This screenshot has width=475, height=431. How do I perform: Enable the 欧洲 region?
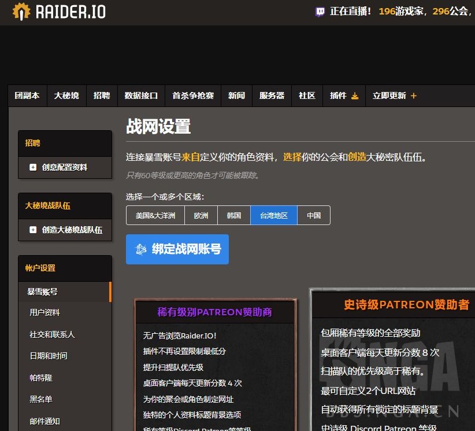(x=201, y=215)
